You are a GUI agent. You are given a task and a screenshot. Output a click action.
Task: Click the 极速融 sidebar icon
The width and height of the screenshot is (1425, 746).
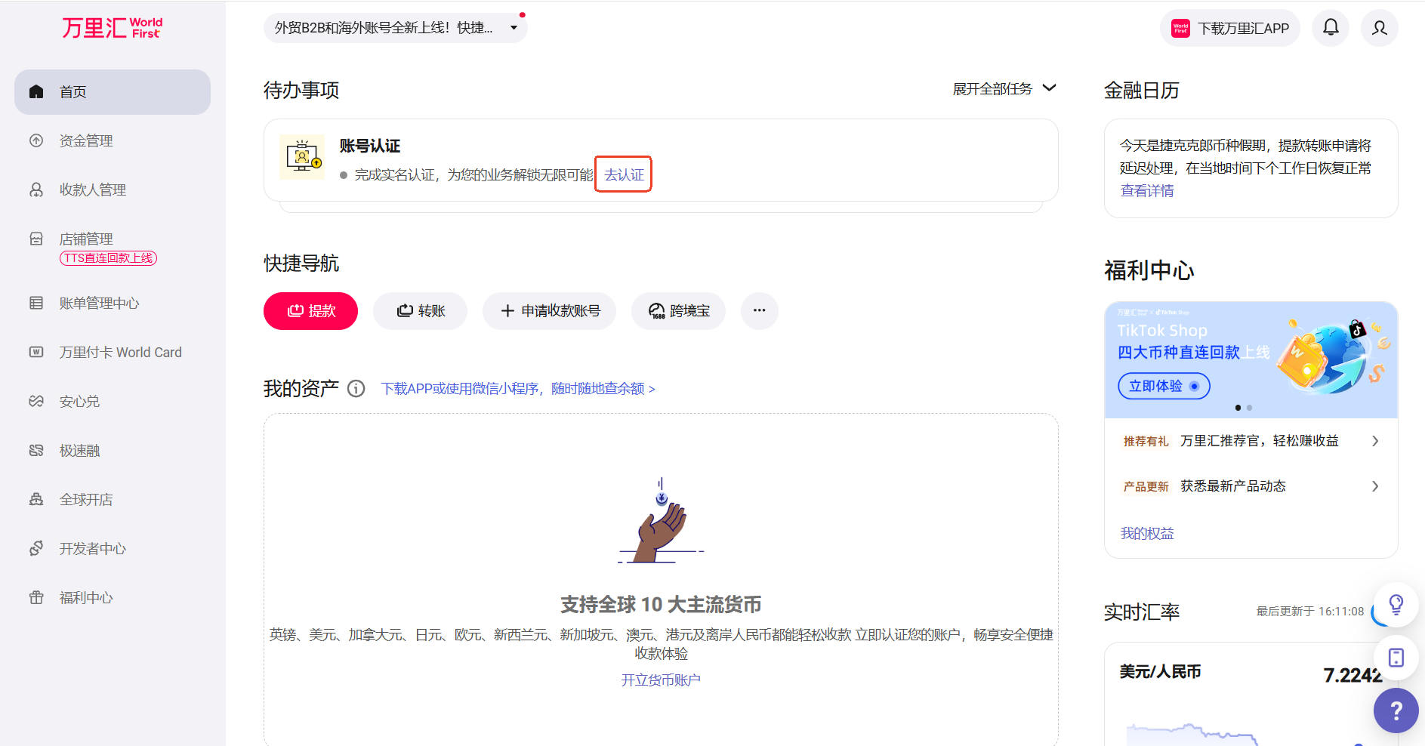[x=36, y=450]
